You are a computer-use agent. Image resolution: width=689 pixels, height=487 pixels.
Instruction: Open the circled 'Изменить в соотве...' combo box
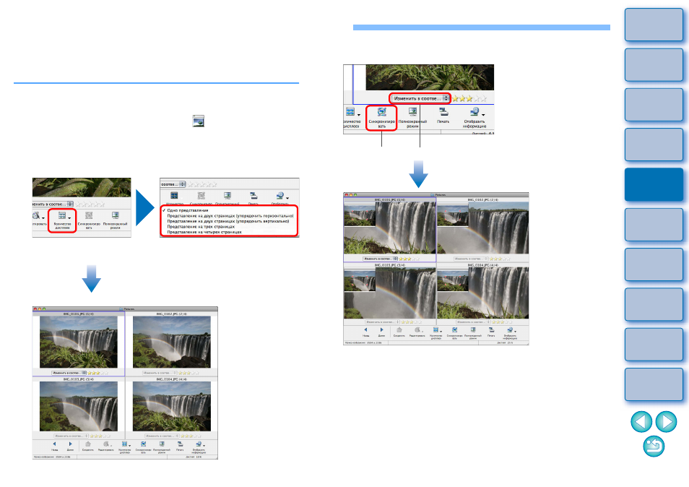coord(420,98)
